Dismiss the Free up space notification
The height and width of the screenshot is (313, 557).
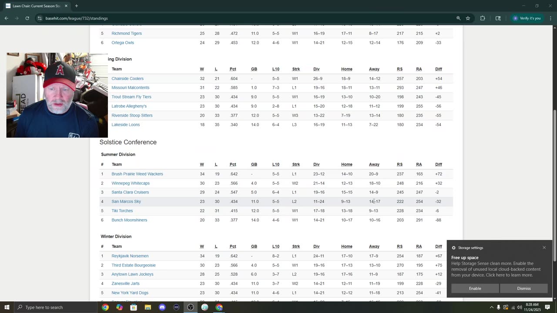click(524, 288)
